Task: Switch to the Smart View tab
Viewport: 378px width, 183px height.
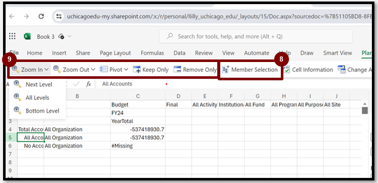Action: click(337, 53)
